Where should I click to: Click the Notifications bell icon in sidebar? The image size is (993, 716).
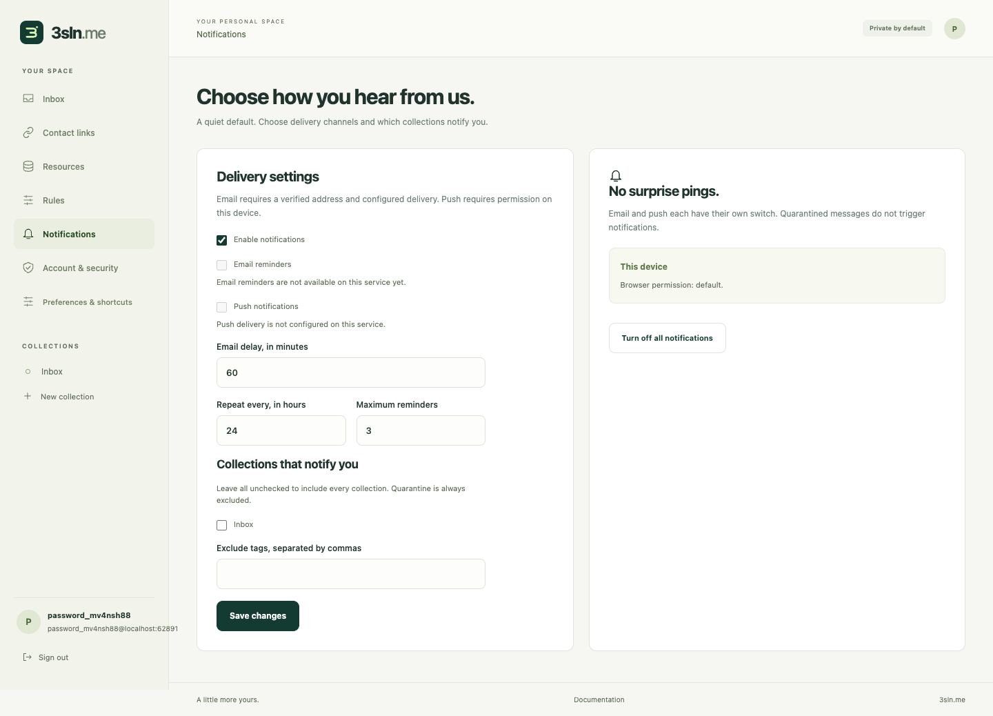click(28, 234)
